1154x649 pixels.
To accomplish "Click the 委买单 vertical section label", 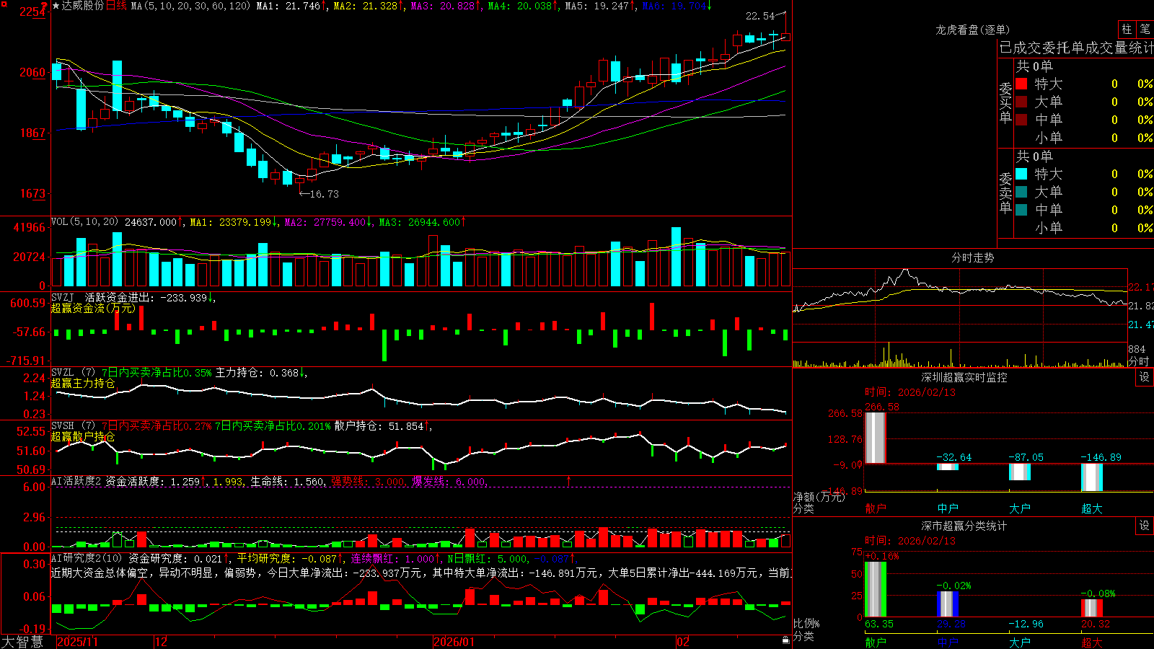I will tap(1005, 102).
